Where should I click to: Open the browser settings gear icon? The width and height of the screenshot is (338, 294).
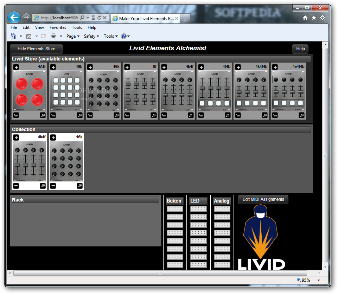pyautogui.click(x=323, y=18)
